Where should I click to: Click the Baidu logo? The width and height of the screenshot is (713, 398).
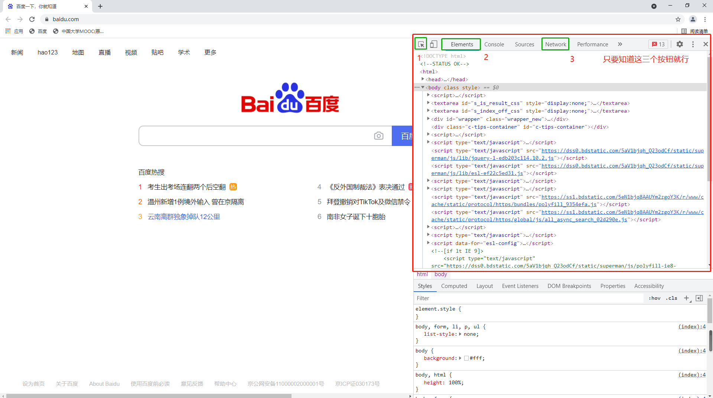coord(290,98)
